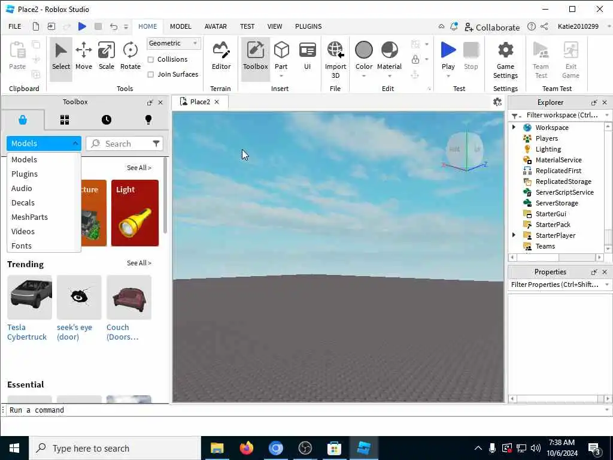This screenshot has width=613, height=460.
Task: Choose the Rotate tool
Action: (130, 56)
